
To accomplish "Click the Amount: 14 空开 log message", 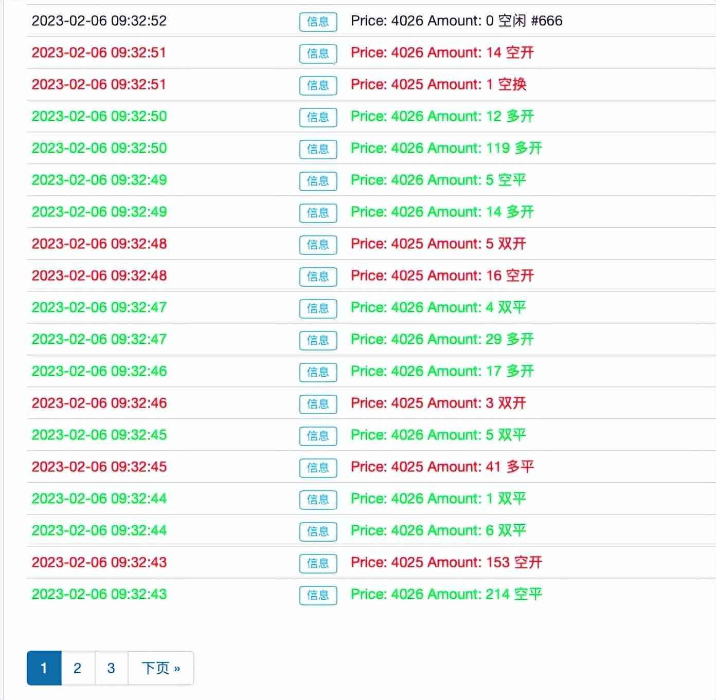I will tap(442, 53).
